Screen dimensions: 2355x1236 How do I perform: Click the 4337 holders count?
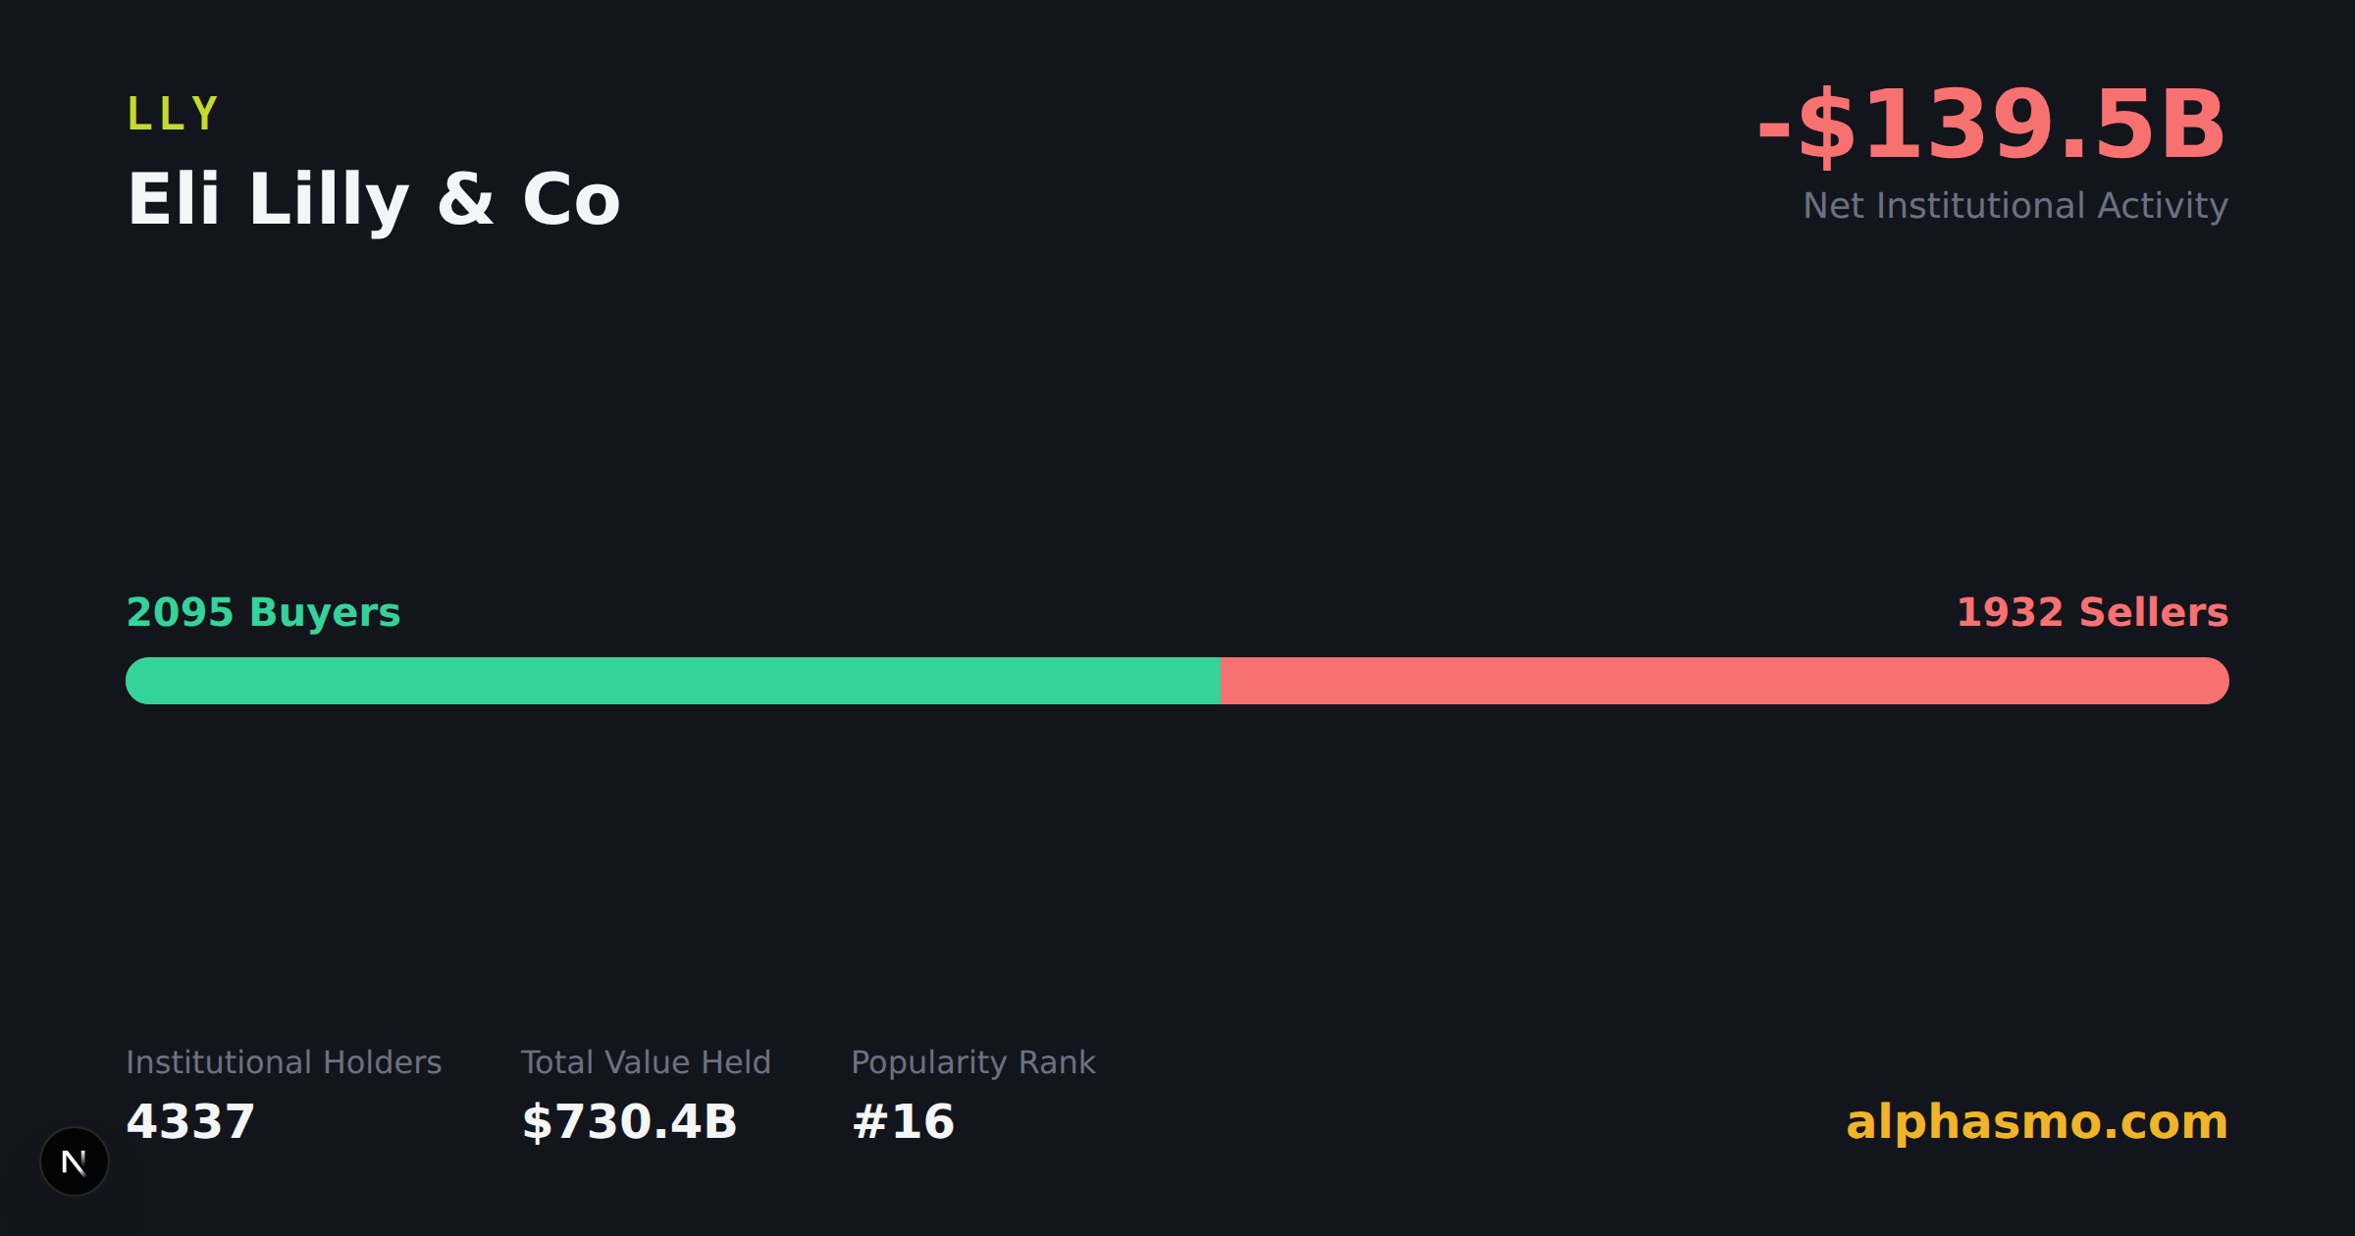click(x=191, y=1121)
